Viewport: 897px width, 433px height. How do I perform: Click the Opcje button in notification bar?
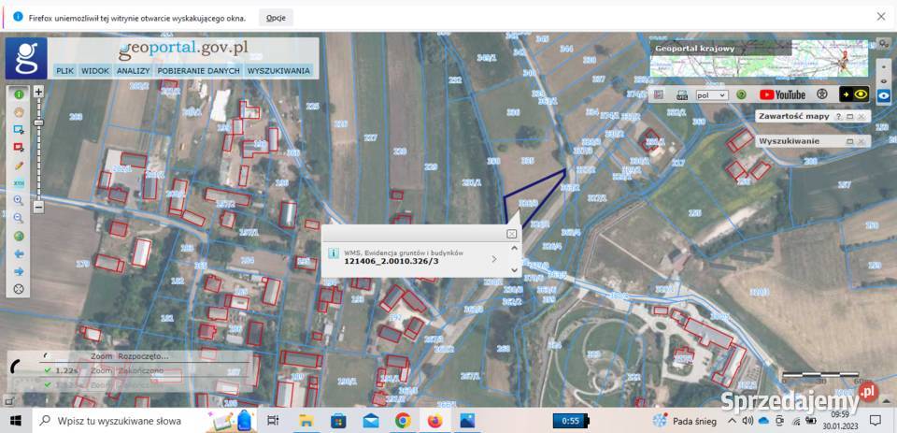(x=276, y=17)
